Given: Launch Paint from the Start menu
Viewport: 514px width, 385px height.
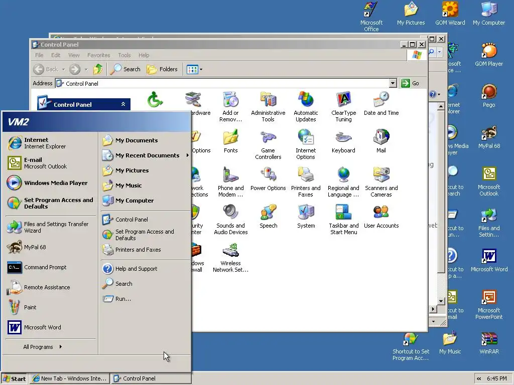Looking at the screenshot, I should 51,307.
